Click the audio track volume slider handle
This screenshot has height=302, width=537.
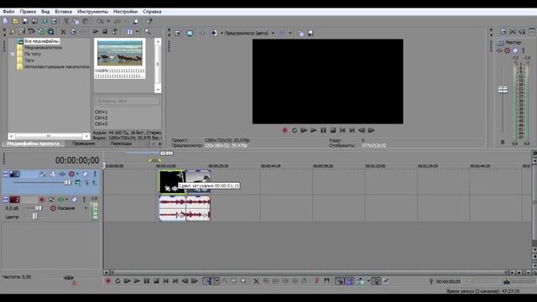(39, 208)
